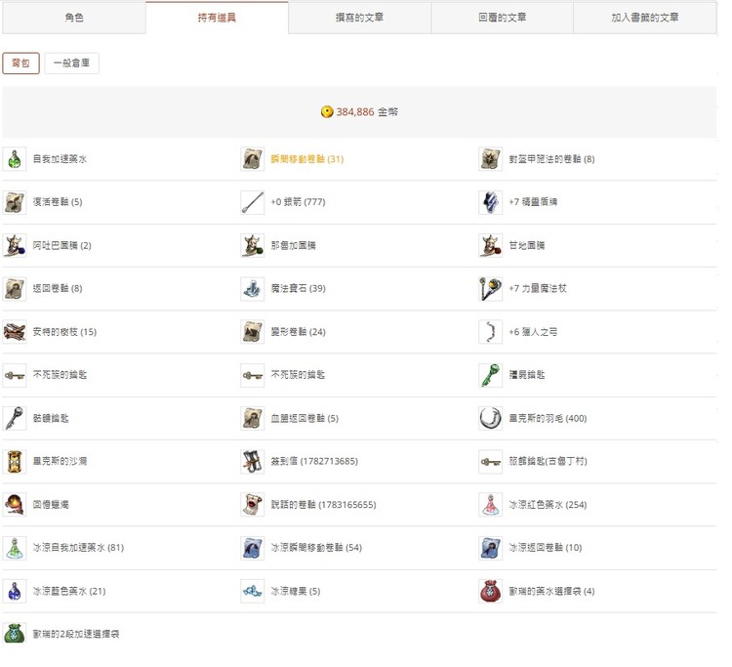Click the 甘地圖騰 totem icon
The width and height of the screenshot is (732, 667).
(491, 246)
